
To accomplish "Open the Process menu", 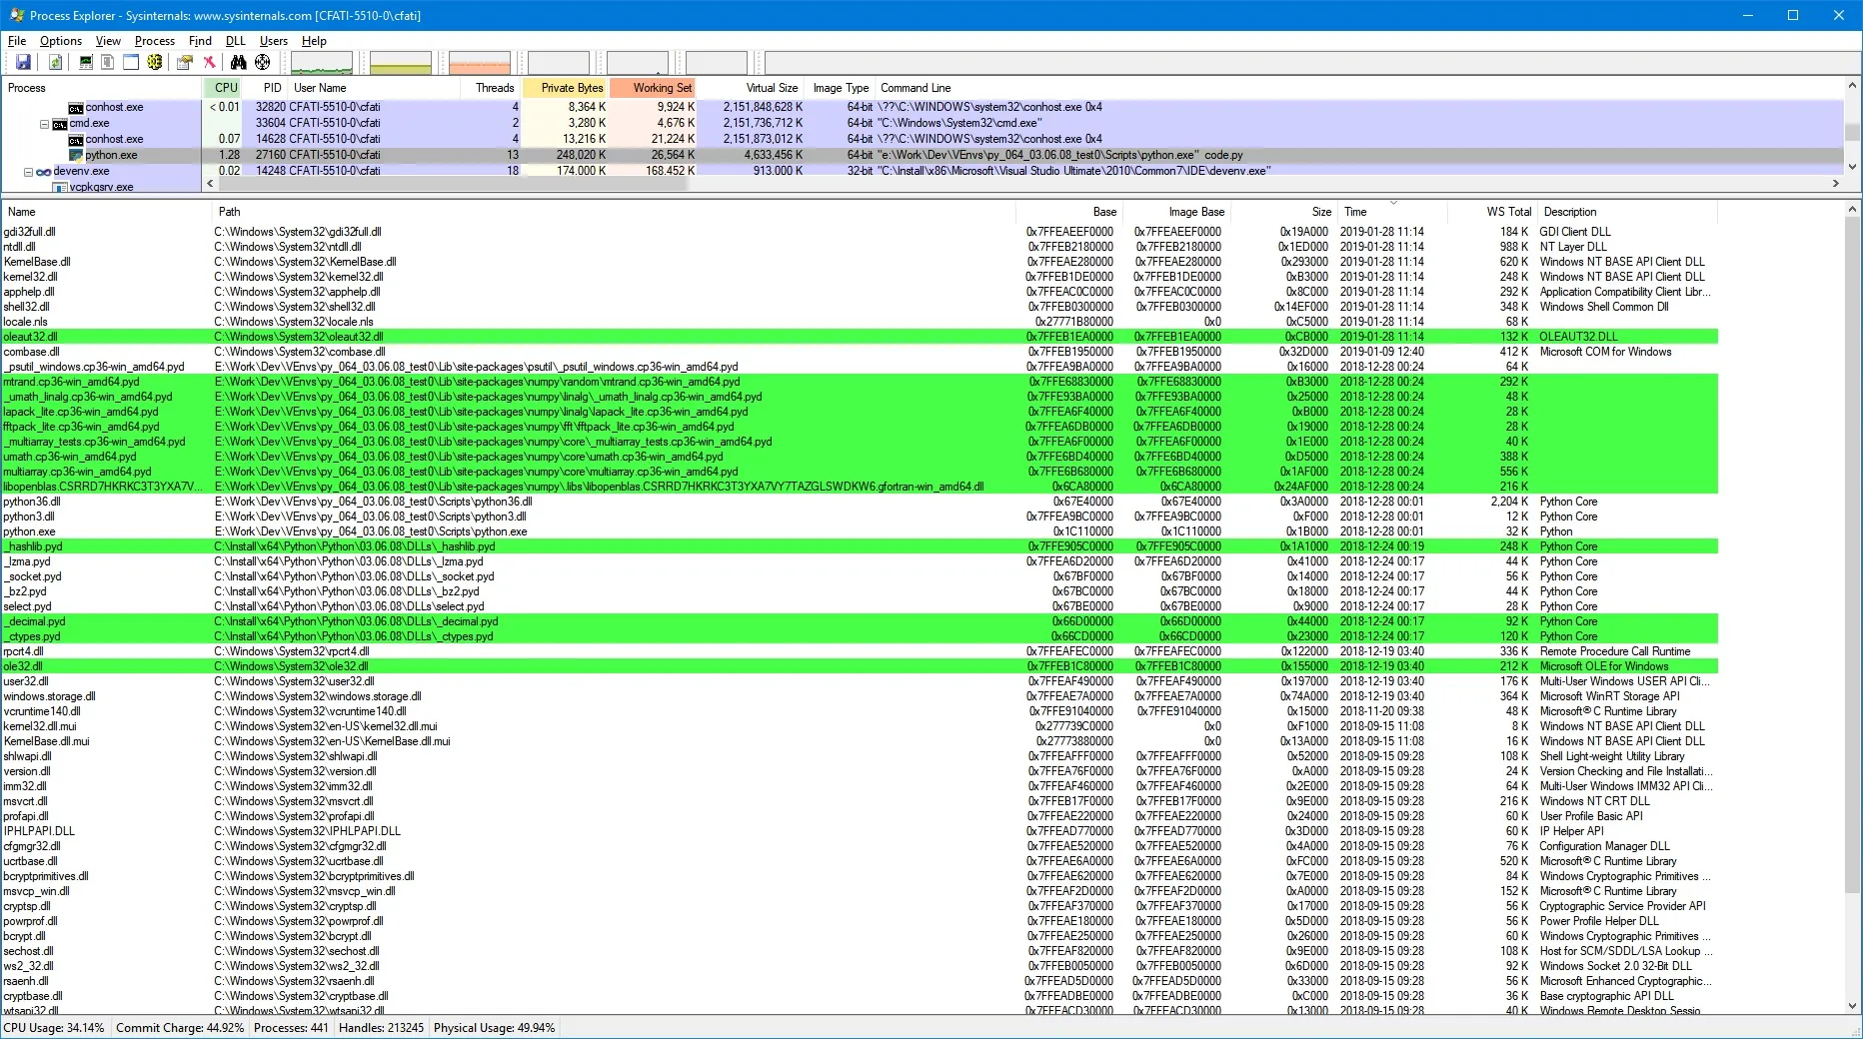I will [x=154, y=41].
